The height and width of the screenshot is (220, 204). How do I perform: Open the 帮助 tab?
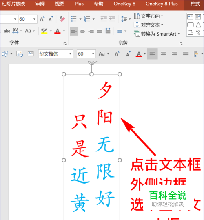click(x=99, y=4)
